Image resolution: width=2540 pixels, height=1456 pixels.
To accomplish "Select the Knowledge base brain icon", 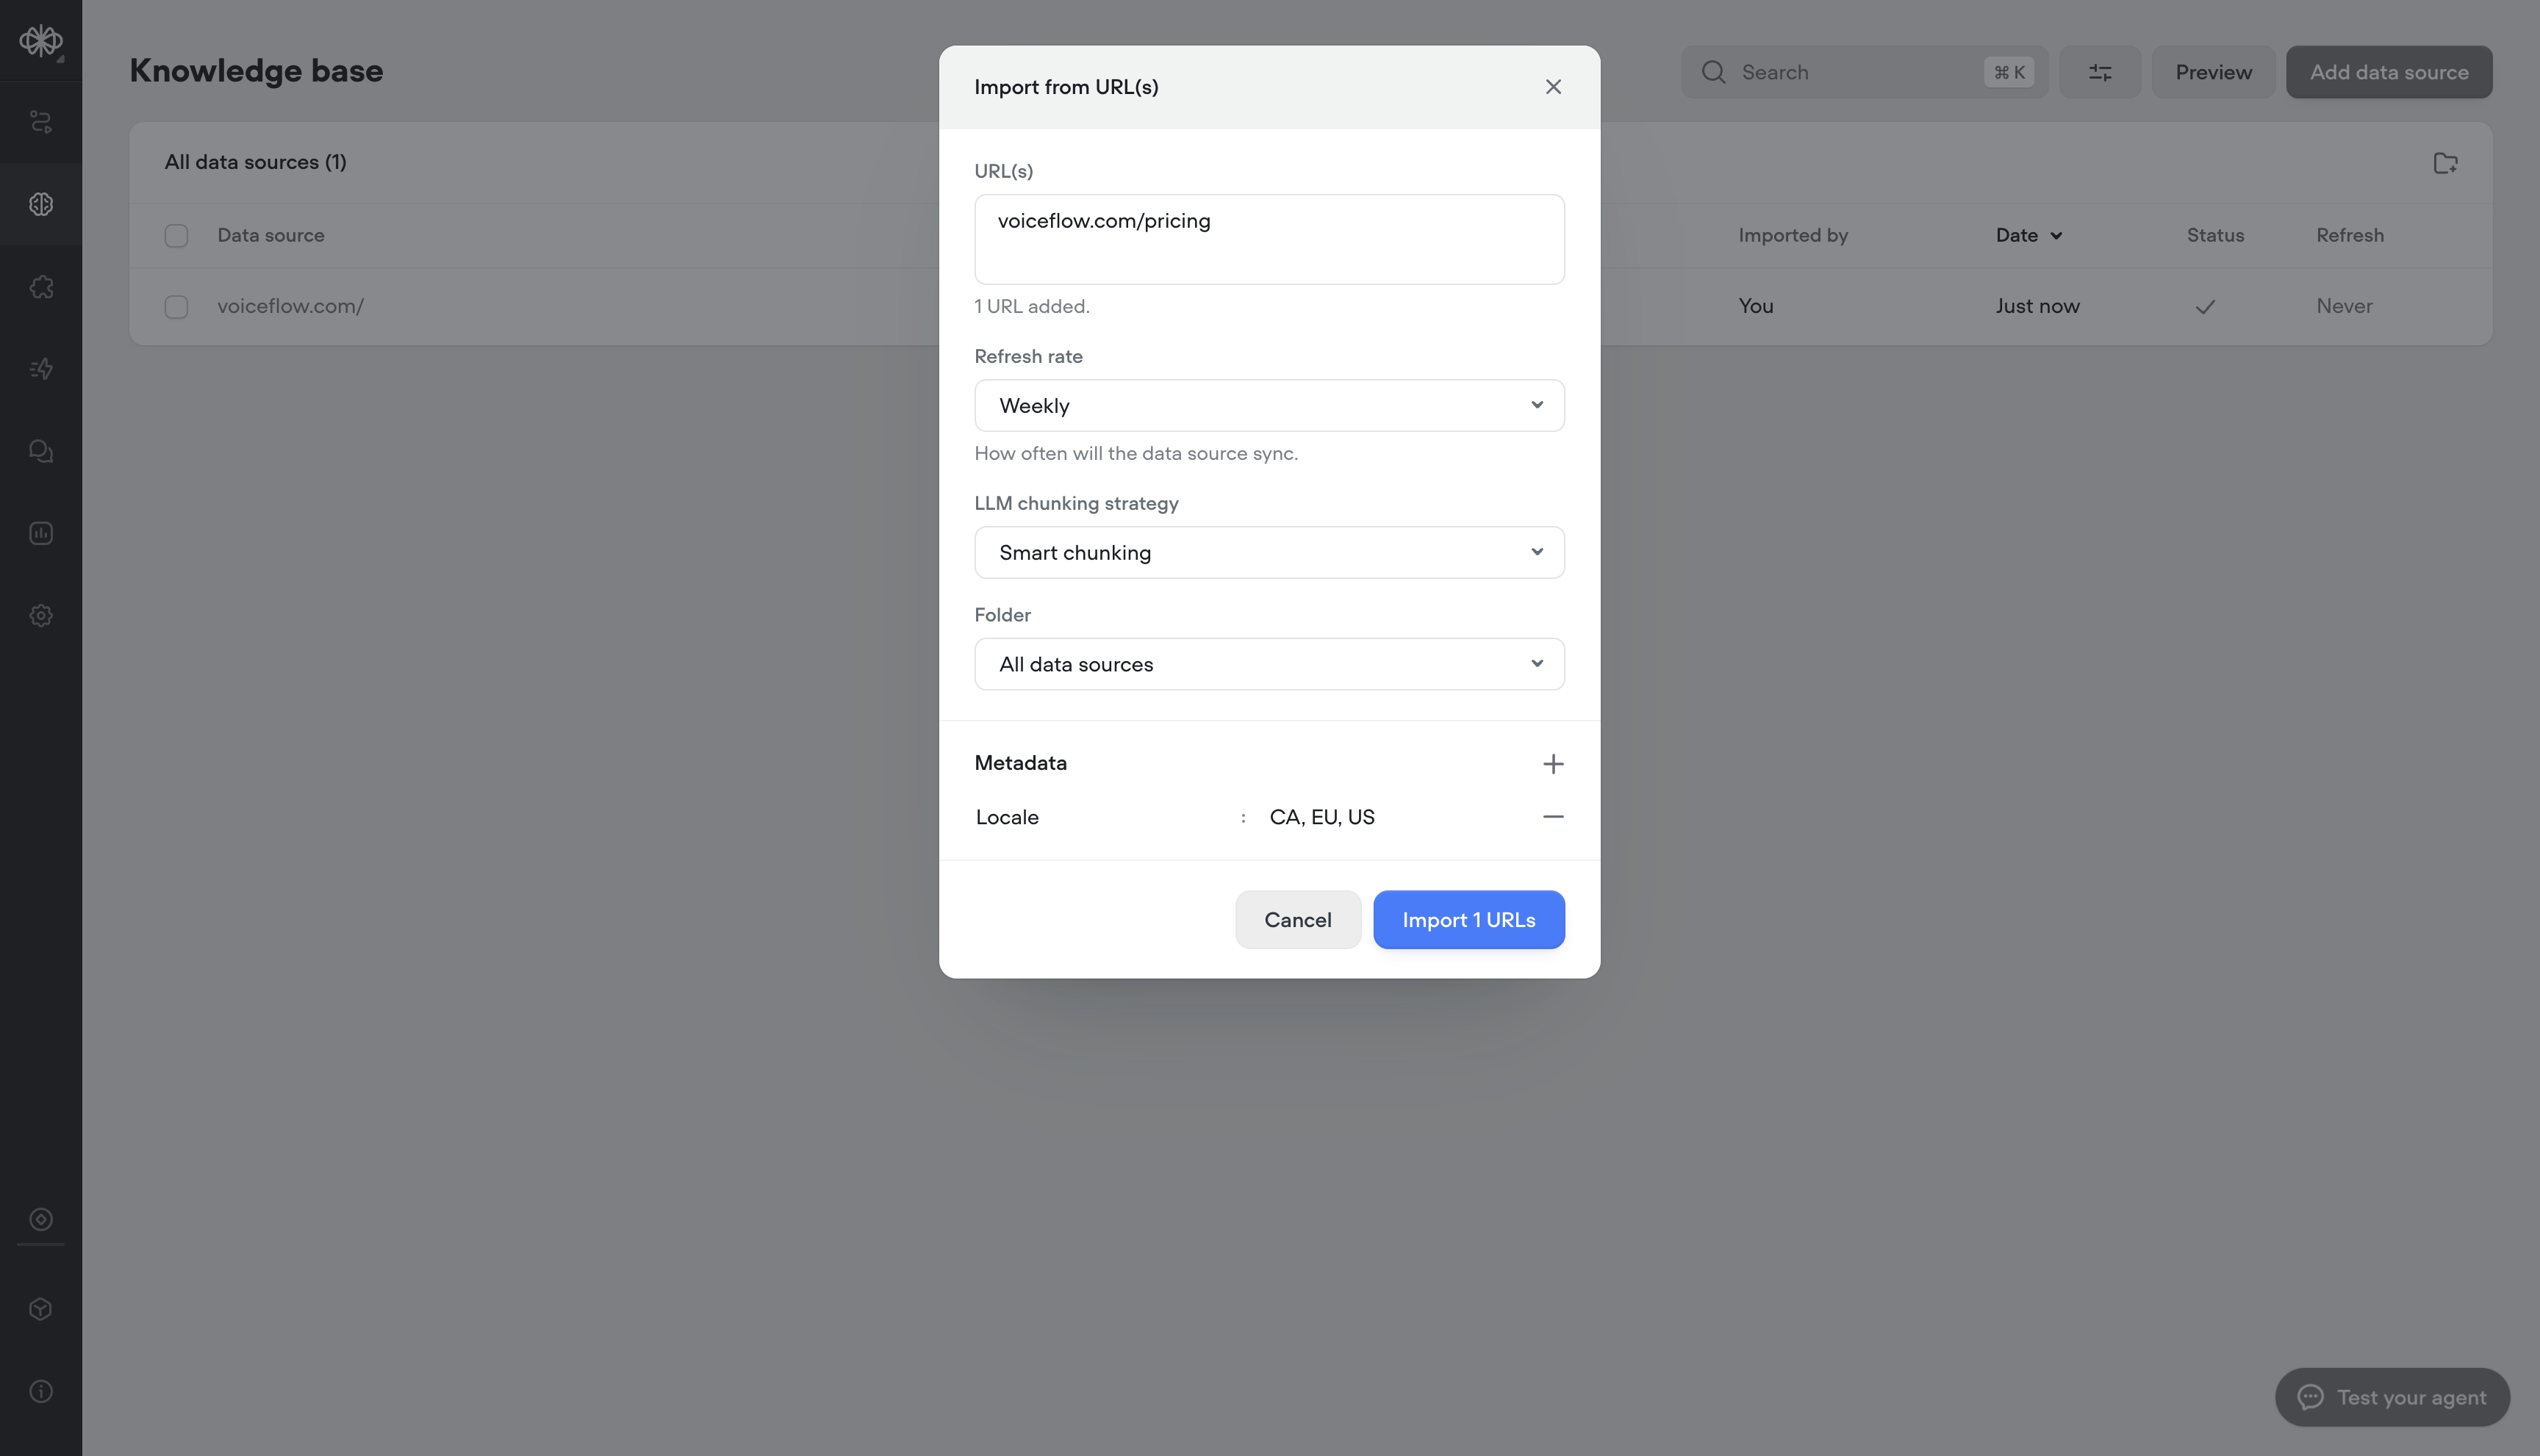I will 41,204.
